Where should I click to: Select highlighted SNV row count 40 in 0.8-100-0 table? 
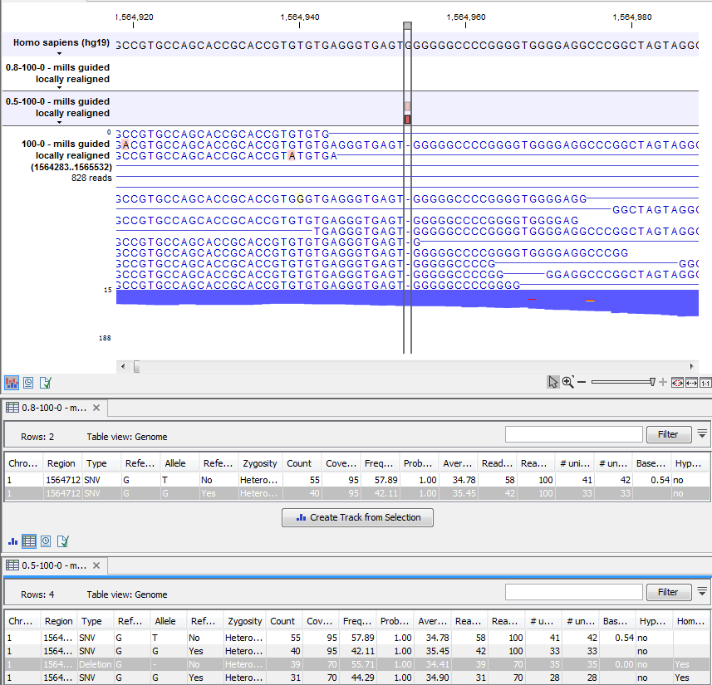[x=357, y=493]
